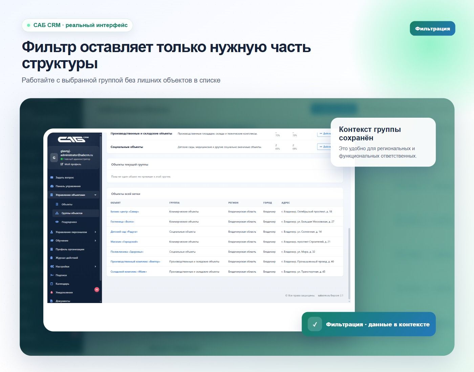The image size is (474, 372).
Task: Follow the sabcrm.ru footer link
Action: click(324, 296)
